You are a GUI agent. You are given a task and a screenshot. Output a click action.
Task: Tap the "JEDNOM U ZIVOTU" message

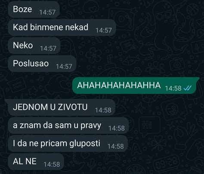click(x=61, y=107)
